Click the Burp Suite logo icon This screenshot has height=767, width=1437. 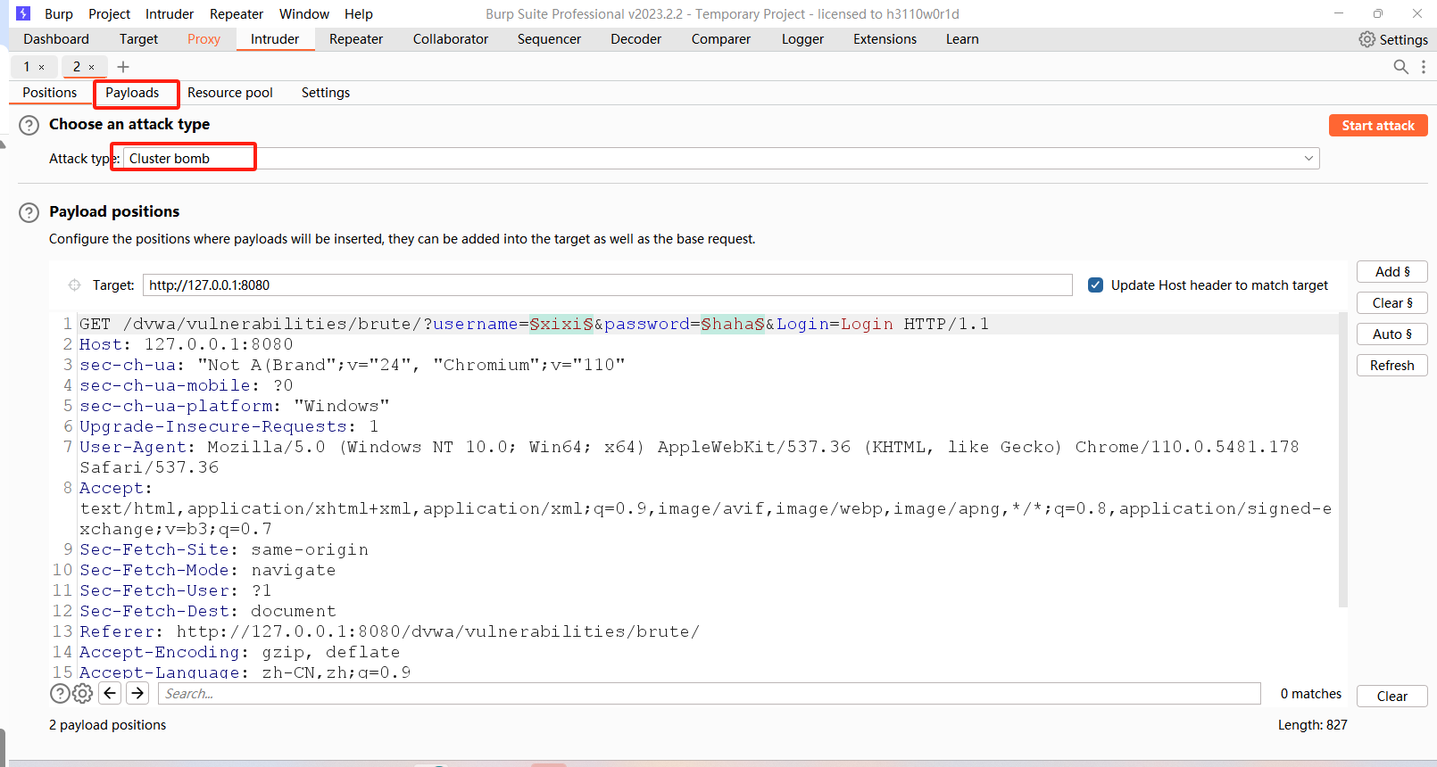pyautogui.click(x=23, y=13)
